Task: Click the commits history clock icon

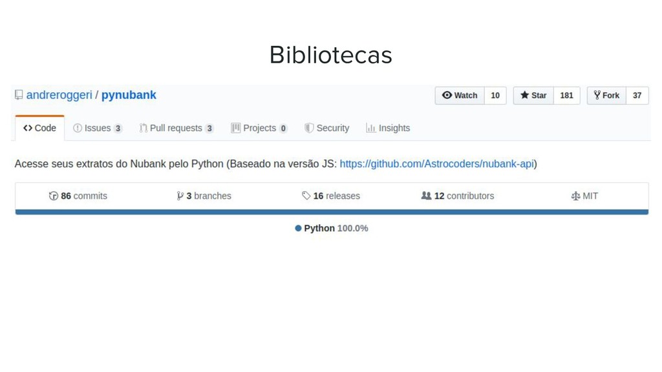Action: 53,196
